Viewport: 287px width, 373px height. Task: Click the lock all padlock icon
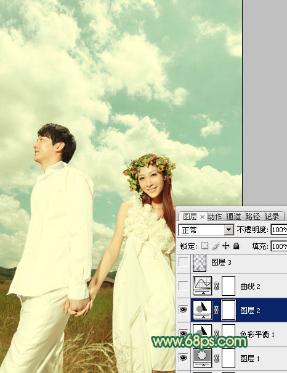236,246
